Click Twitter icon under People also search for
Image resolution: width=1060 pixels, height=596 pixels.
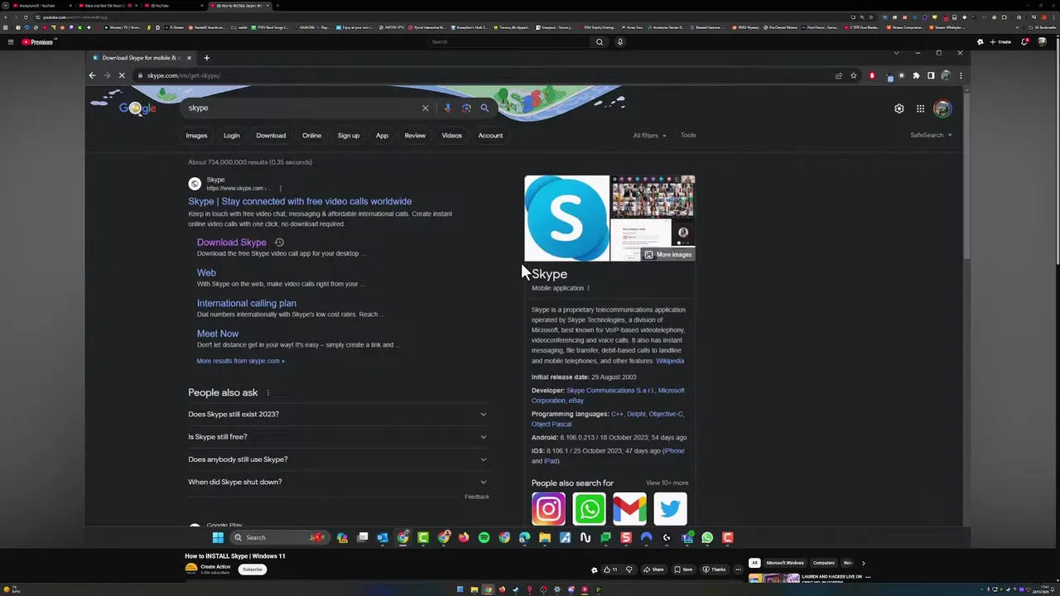(670, 509)
